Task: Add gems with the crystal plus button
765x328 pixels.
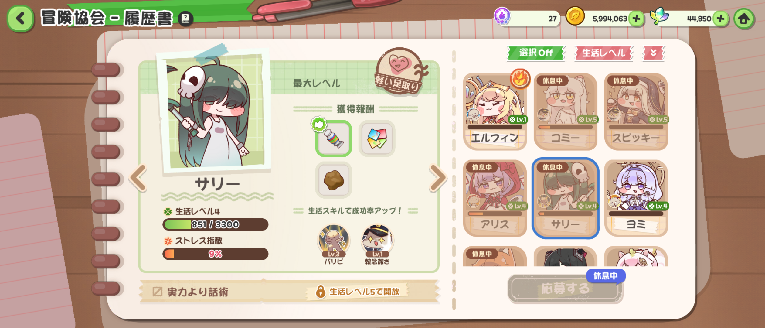Action: tap(721, 19)
